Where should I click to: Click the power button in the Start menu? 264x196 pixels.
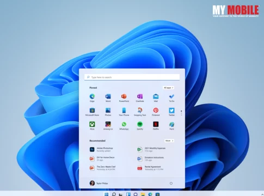171,183
